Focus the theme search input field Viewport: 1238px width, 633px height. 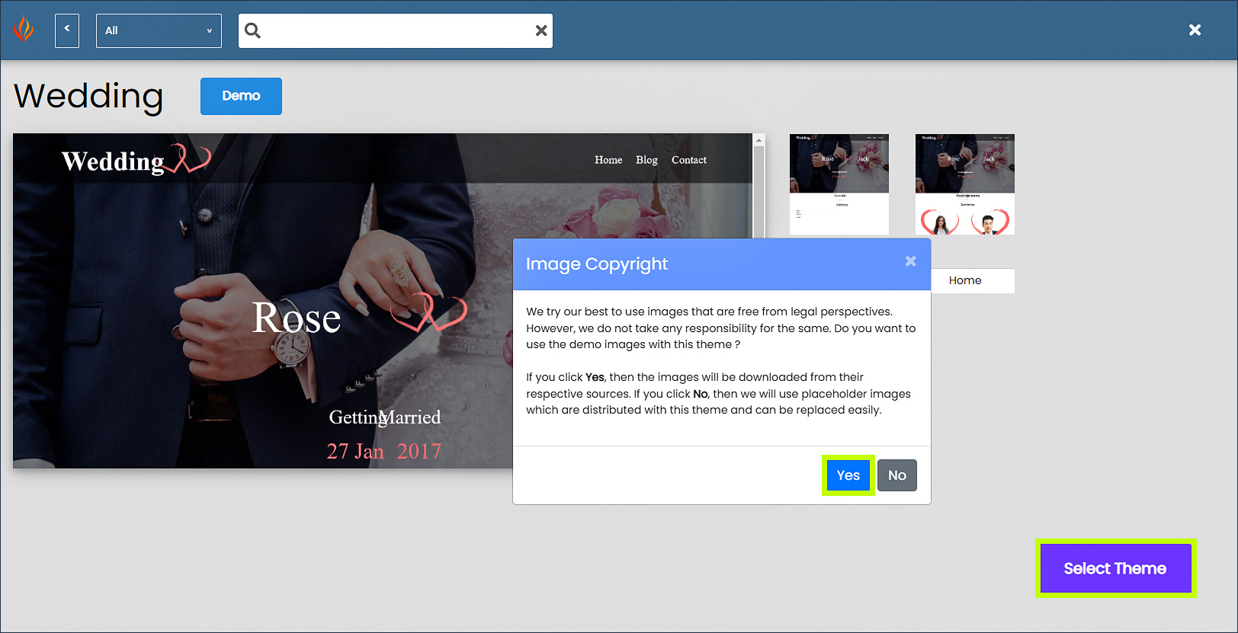pos(396,30)
